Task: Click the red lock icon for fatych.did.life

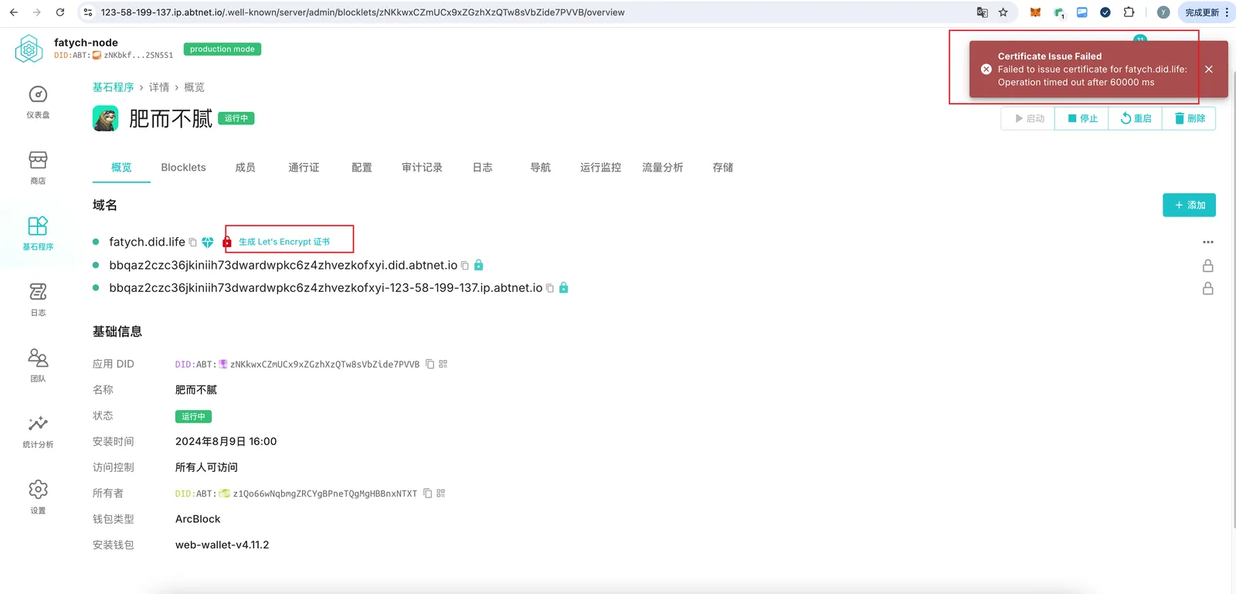Action: [227, 243]
